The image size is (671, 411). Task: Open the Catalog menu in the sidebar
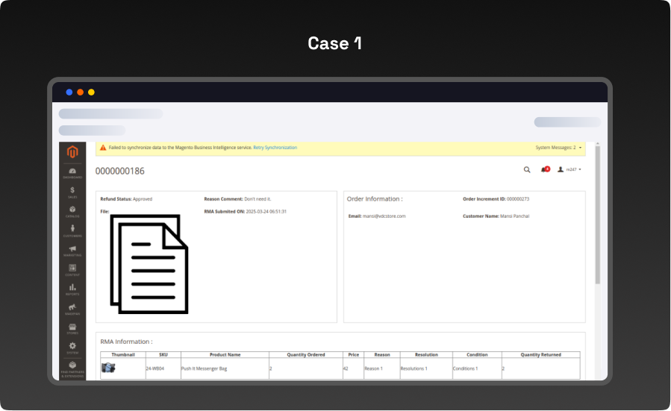[72, 212]
